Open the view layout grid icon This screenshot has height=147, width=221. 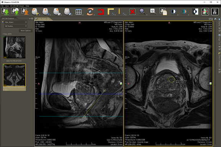tap(78, 12)
